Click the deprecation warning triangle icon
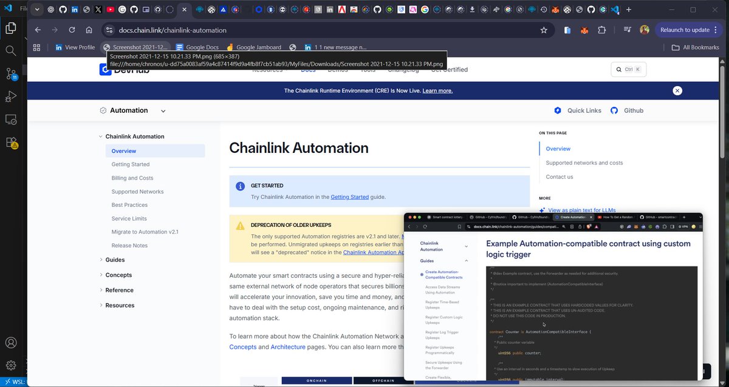The image size is (729, 387). pyautogui.click(x=240, y=226)
